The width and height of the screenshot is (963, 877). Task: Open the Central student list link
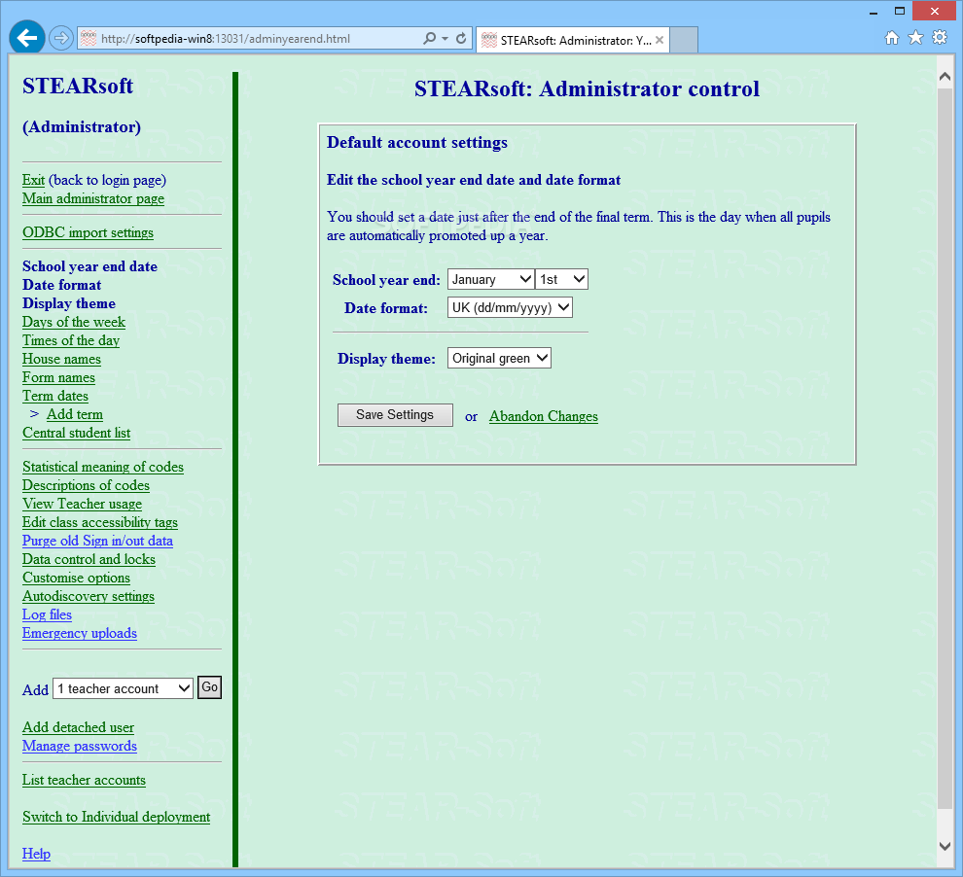[x=77, y=433]
